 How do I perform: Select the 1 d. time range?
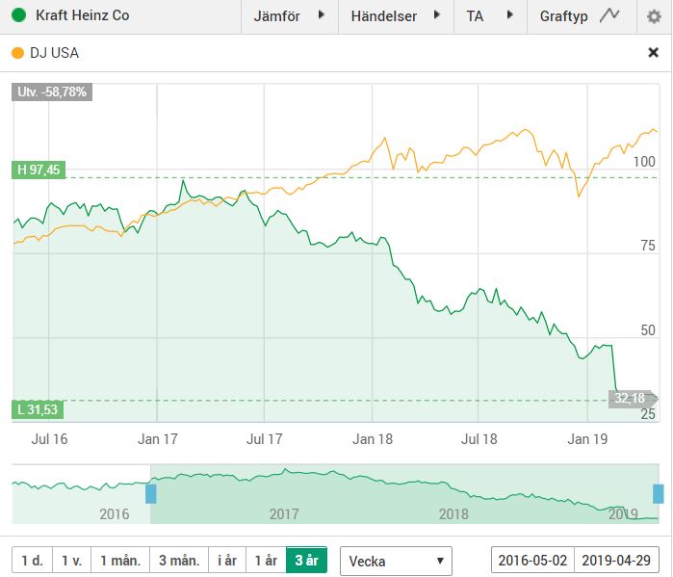[32, 561]
